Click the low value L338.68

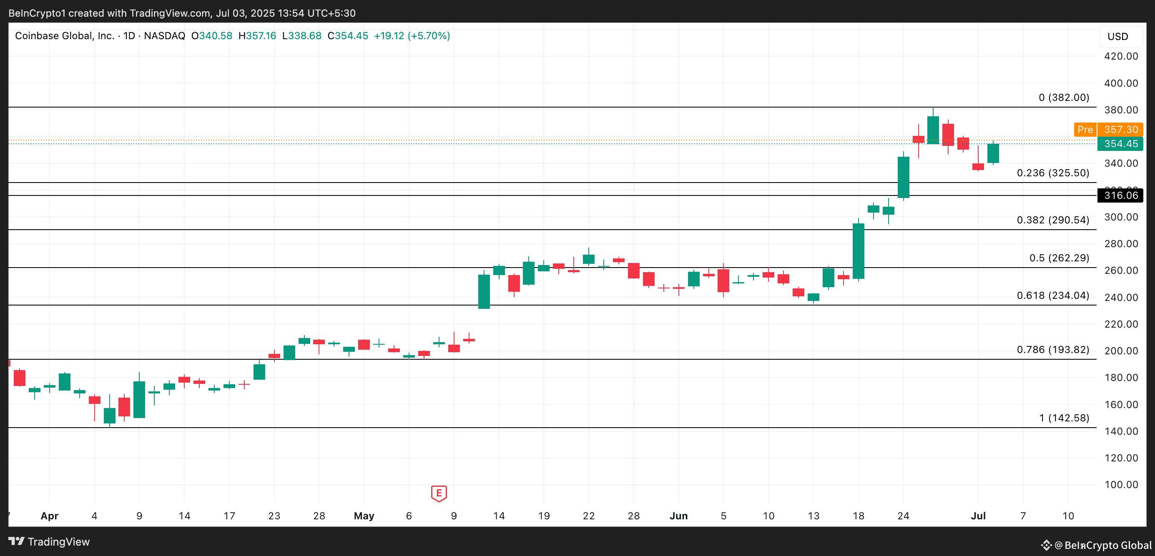point(302,36)
